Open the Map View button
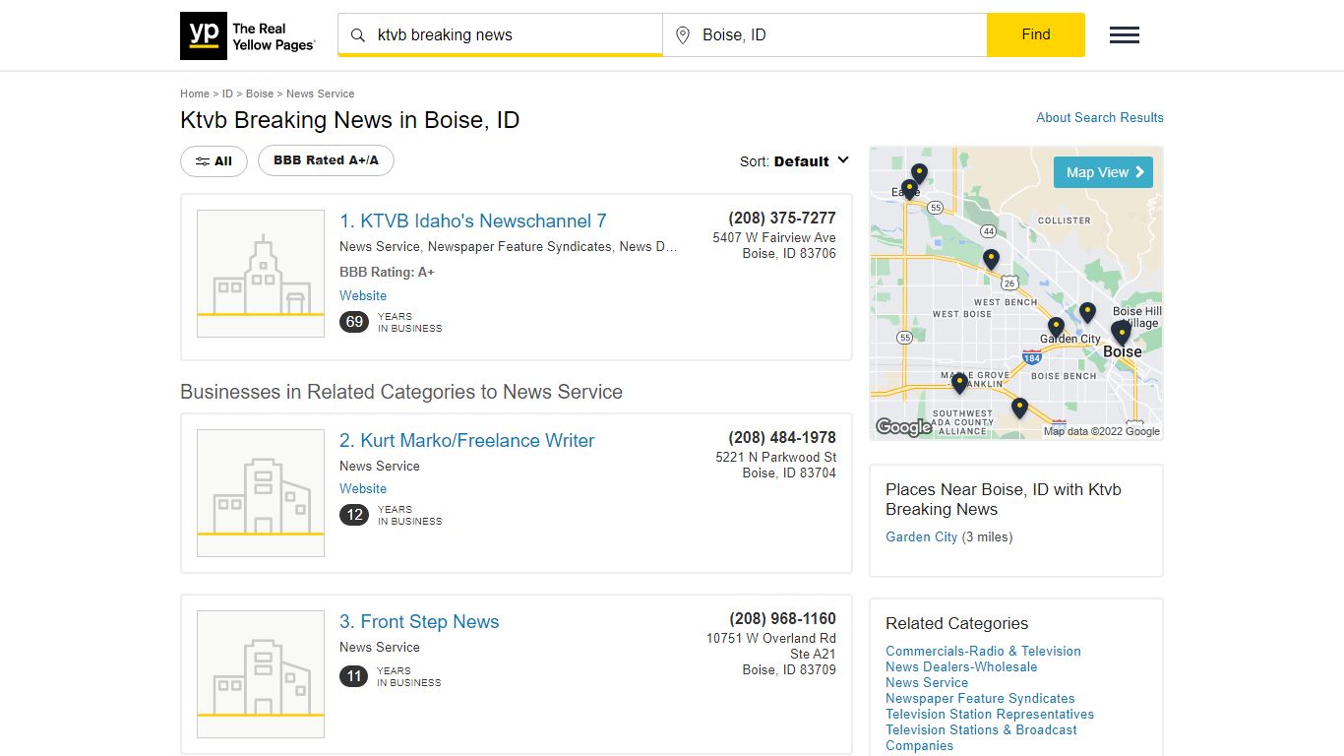 tap(1103, 172)
